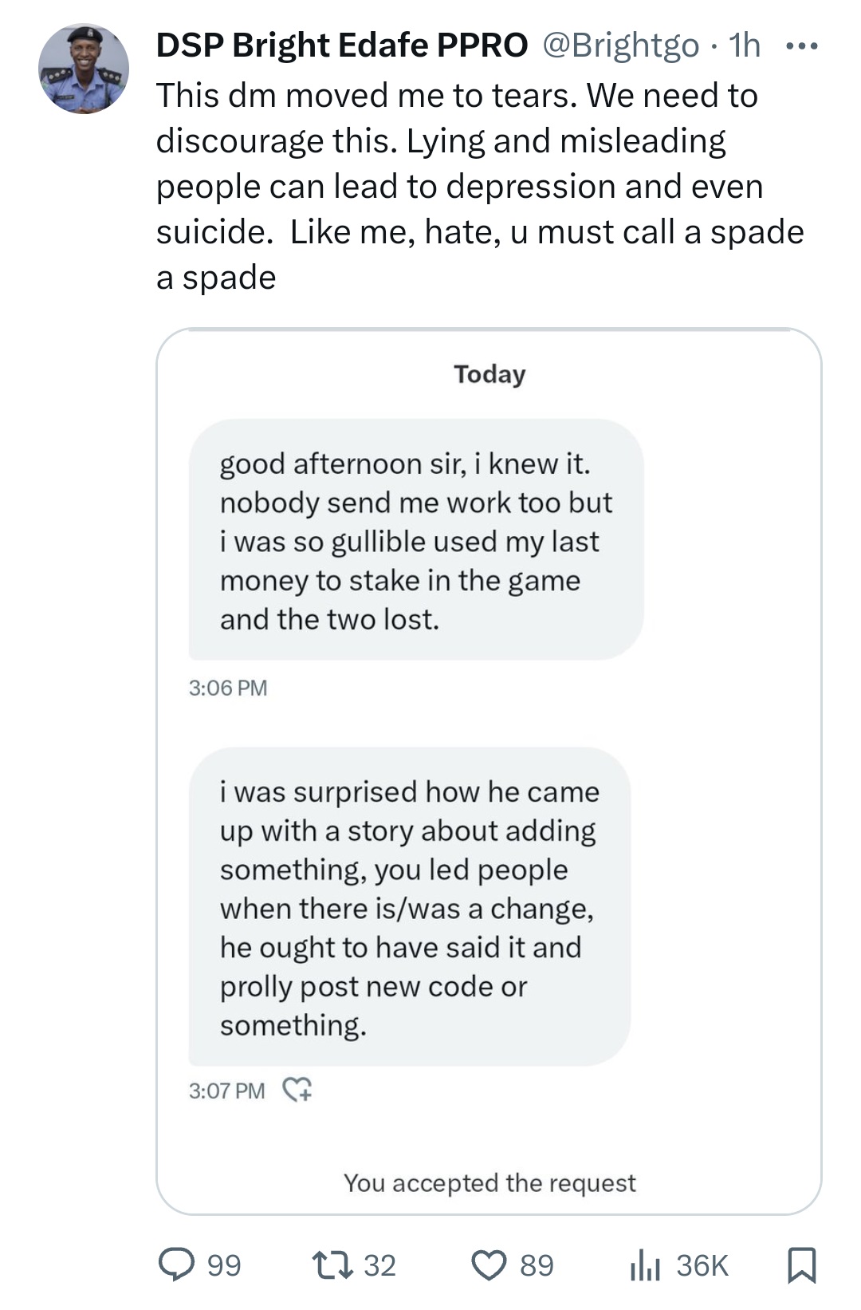The height and width of the screenshot is (1310, 861).
Task: Tap 'You accepted the request' notice
Action: (489, 1182)
